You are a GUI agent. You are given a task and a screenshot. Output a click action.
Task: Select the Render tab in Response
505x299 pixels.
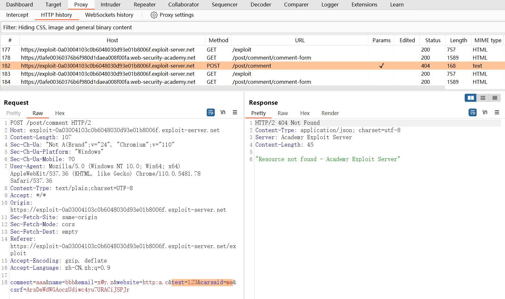tap(330, 113)
